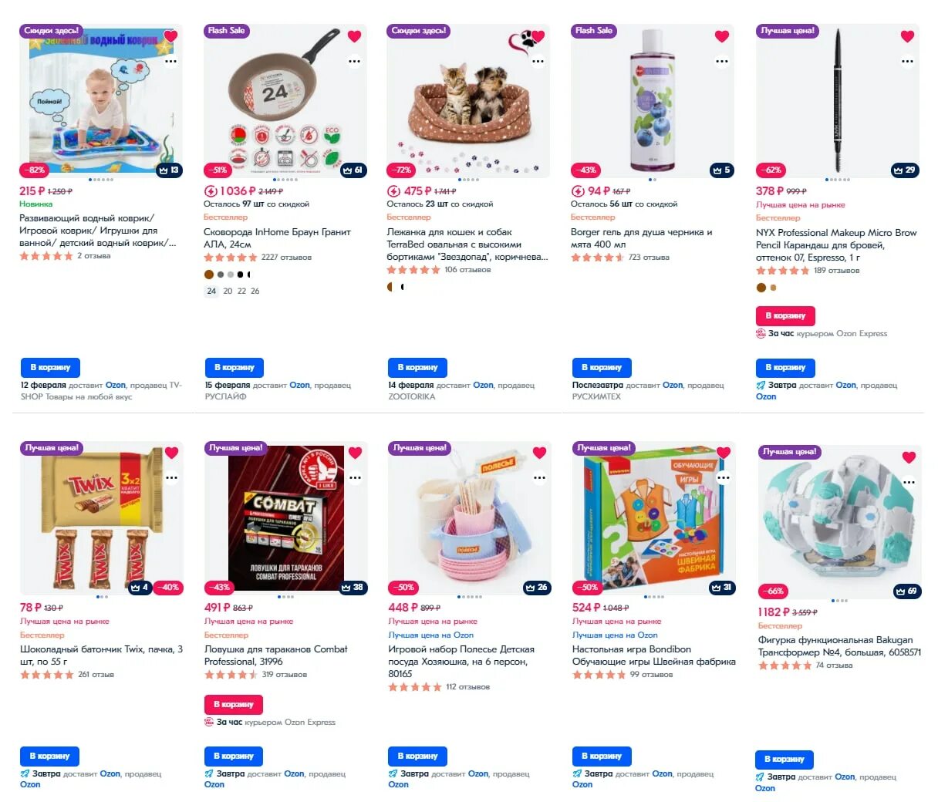Toggle the favorite heart on the InHome frying pan

(354, 36)
